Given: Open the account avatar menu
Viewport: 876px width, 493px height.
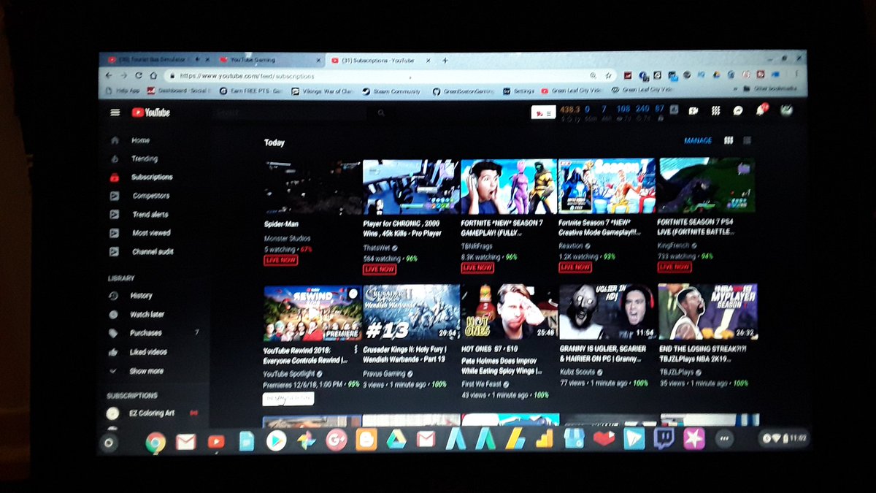Looking at the screenshot, I should click(787, 110).
